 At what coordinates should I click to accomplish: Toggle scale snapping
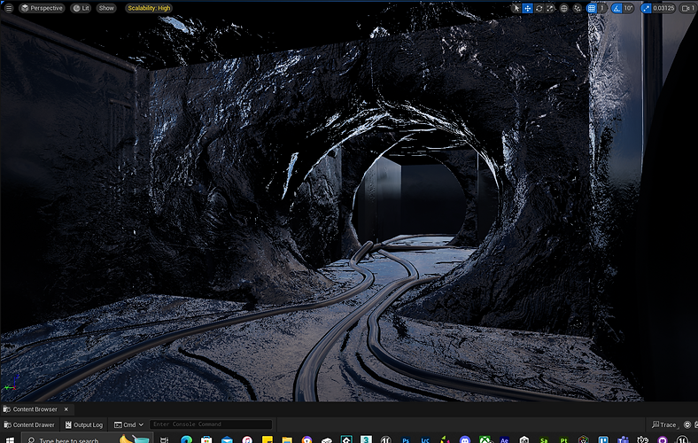click(x=644, y=8)
